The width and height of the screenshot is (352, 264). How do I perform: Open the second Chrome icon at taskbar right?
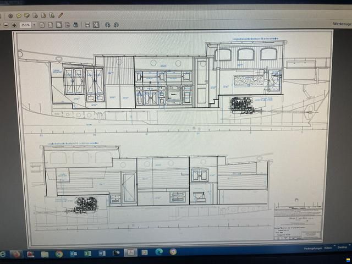pos(173,252)
